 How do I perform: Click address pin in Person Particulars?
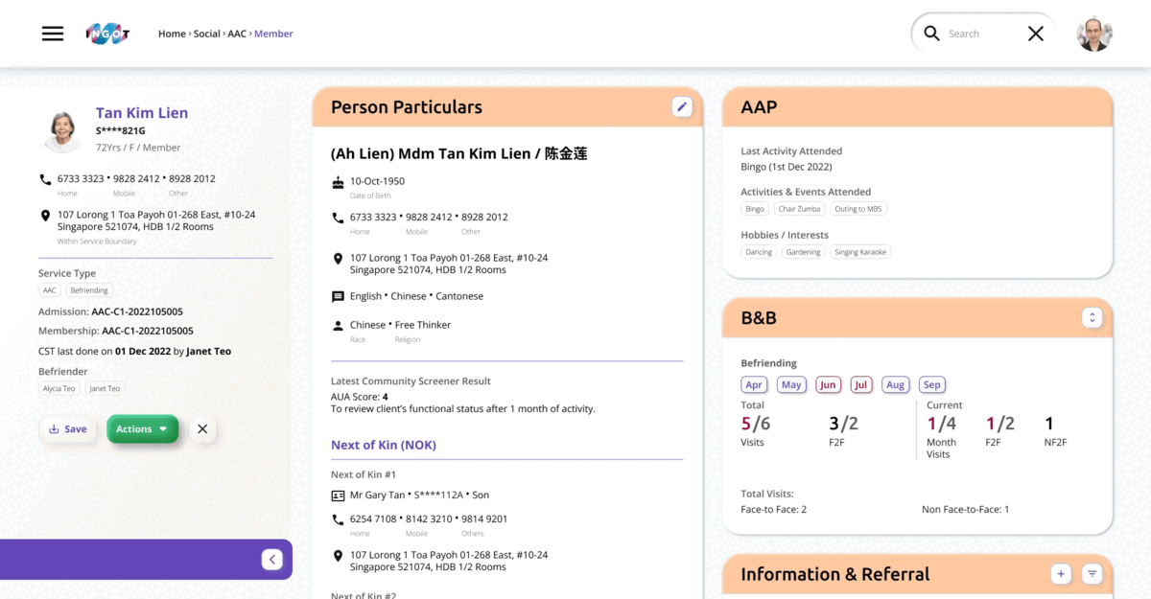(x=338, y=259)
